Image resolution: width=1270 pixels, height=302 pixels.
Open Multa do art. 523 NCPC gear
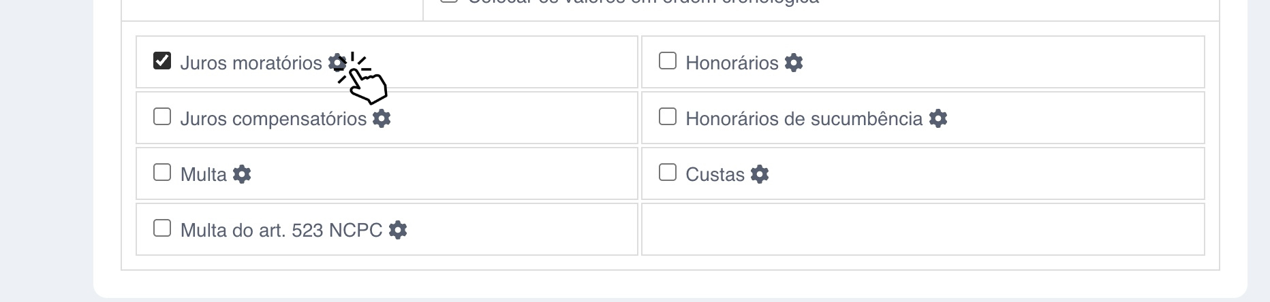coord(398,230)
